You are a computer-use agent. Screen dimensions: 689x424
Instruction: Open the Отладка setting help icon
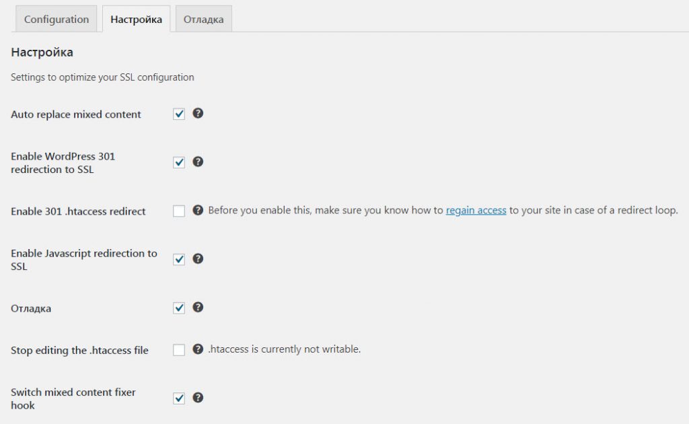coord(198,307)
